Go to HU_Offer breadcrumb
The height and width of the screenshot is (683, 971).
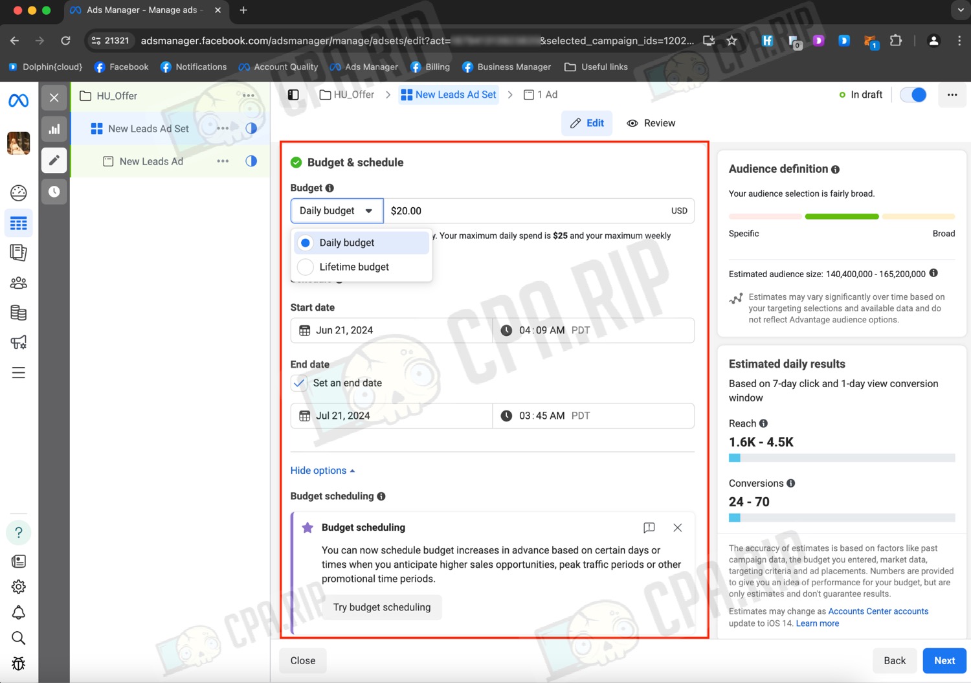point(347,95)
